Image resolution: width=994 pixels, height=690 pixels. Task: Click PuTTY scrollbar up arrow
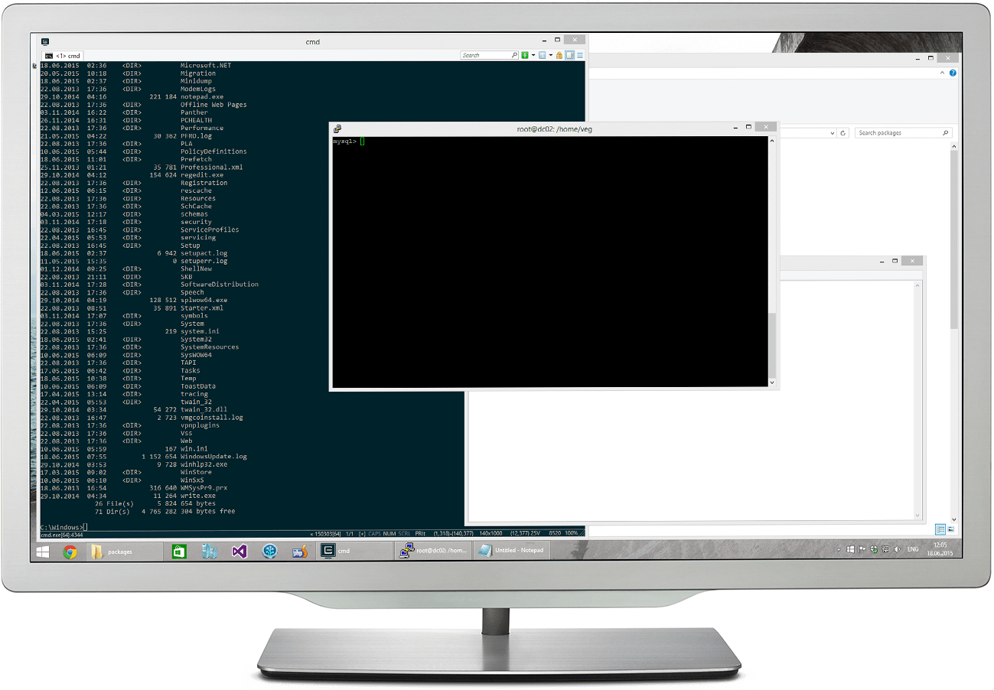point(771,142)
